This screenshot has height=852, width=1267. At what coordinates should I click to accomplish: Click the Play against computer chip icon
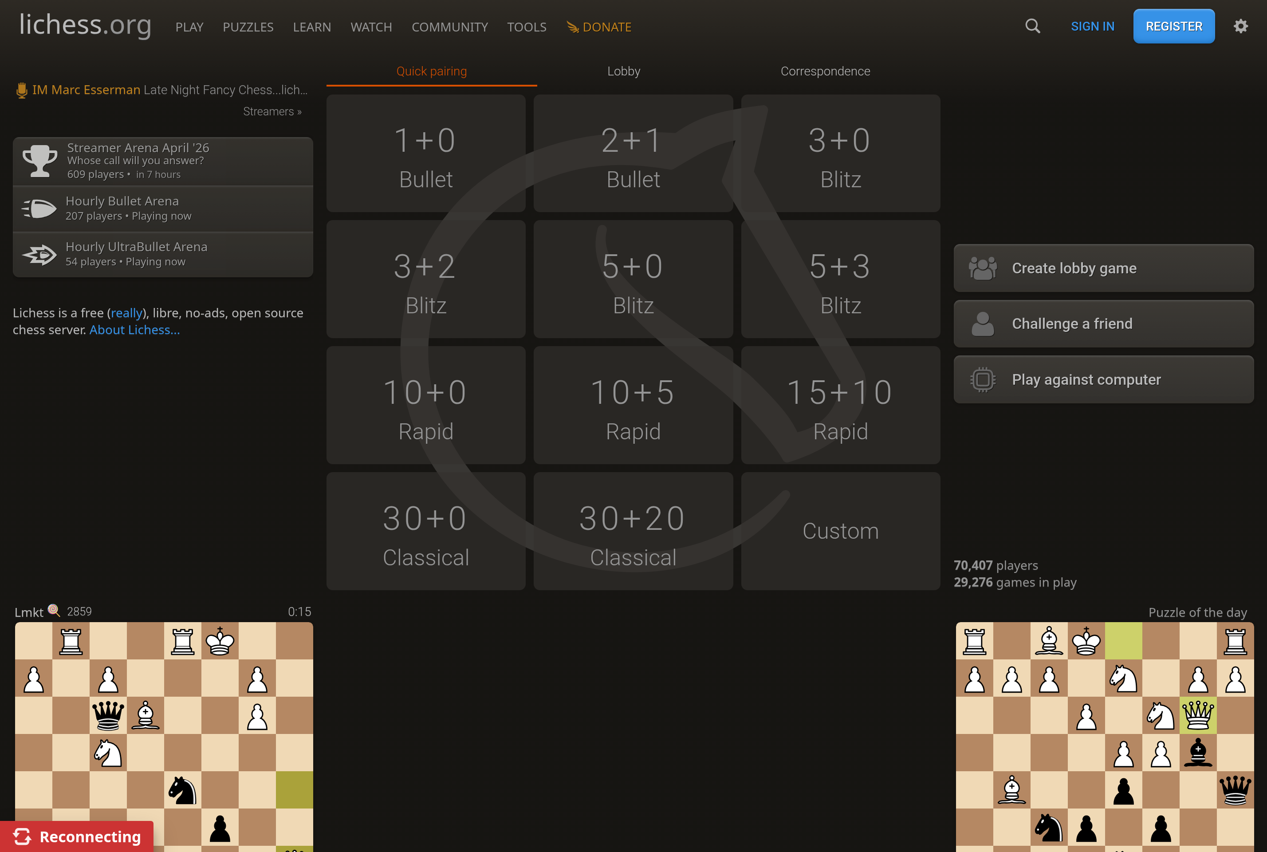(983, 379)
